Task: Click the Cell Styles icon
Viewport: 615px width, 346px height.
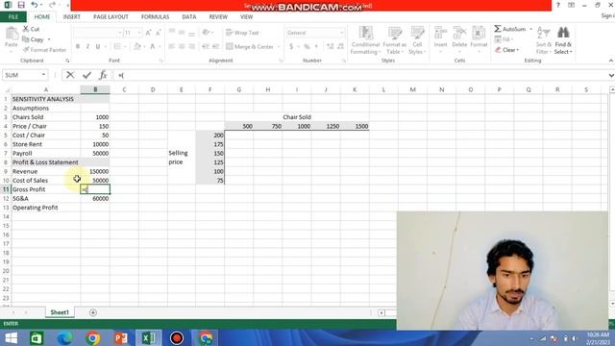Action: (417, 33)
